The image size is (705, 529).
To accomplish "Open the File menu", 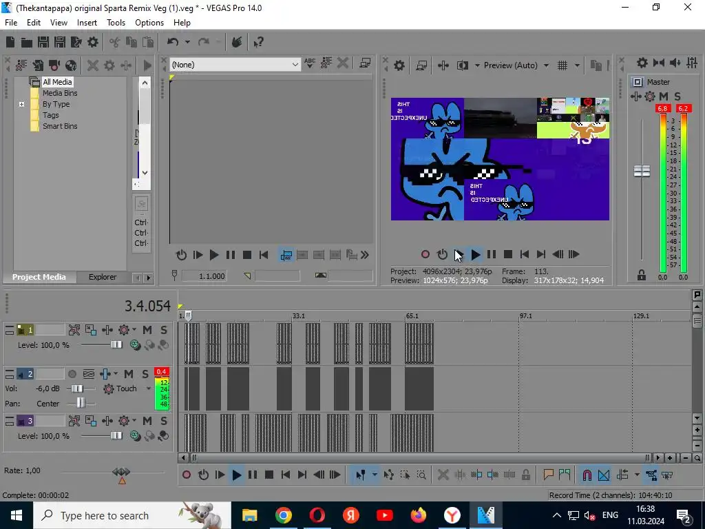I will pos(11,23).
